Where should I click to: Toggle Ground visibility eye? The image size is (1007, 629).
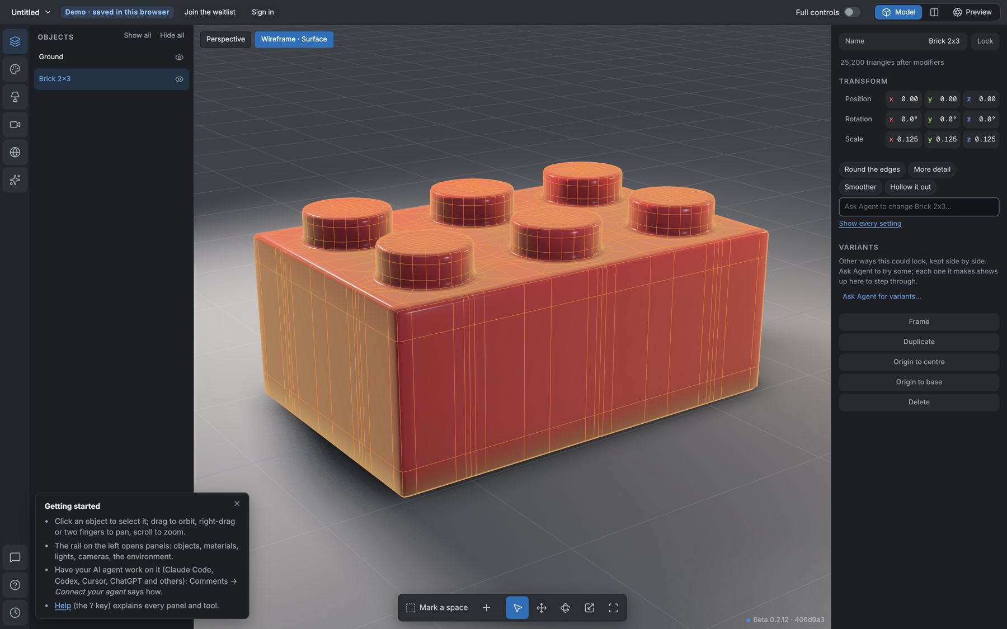click(179, 57)
